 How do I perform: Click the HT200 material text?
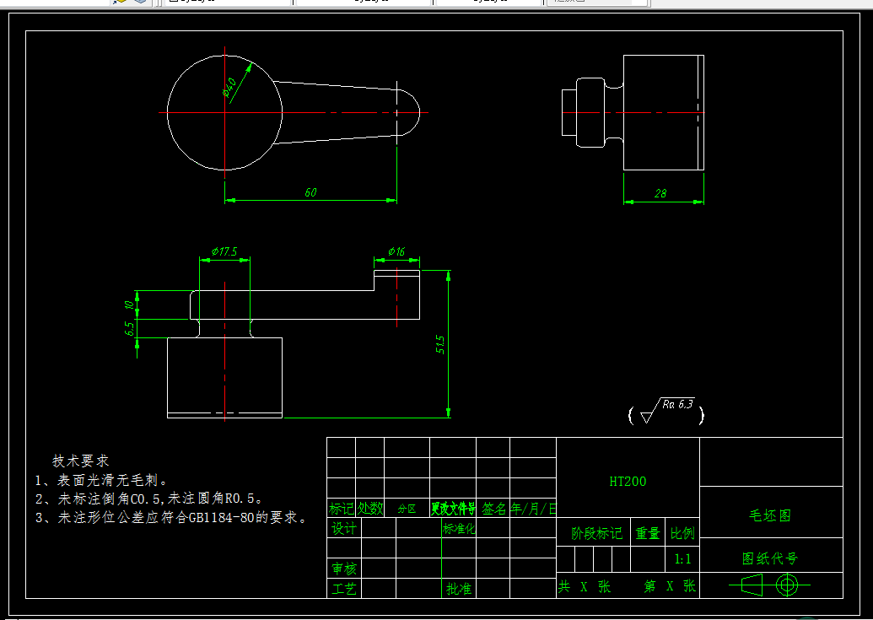pos(628,482)
